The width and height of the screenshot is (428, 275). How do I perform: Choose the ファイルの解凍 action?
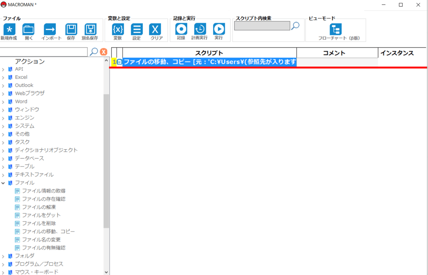click(39, 207)
